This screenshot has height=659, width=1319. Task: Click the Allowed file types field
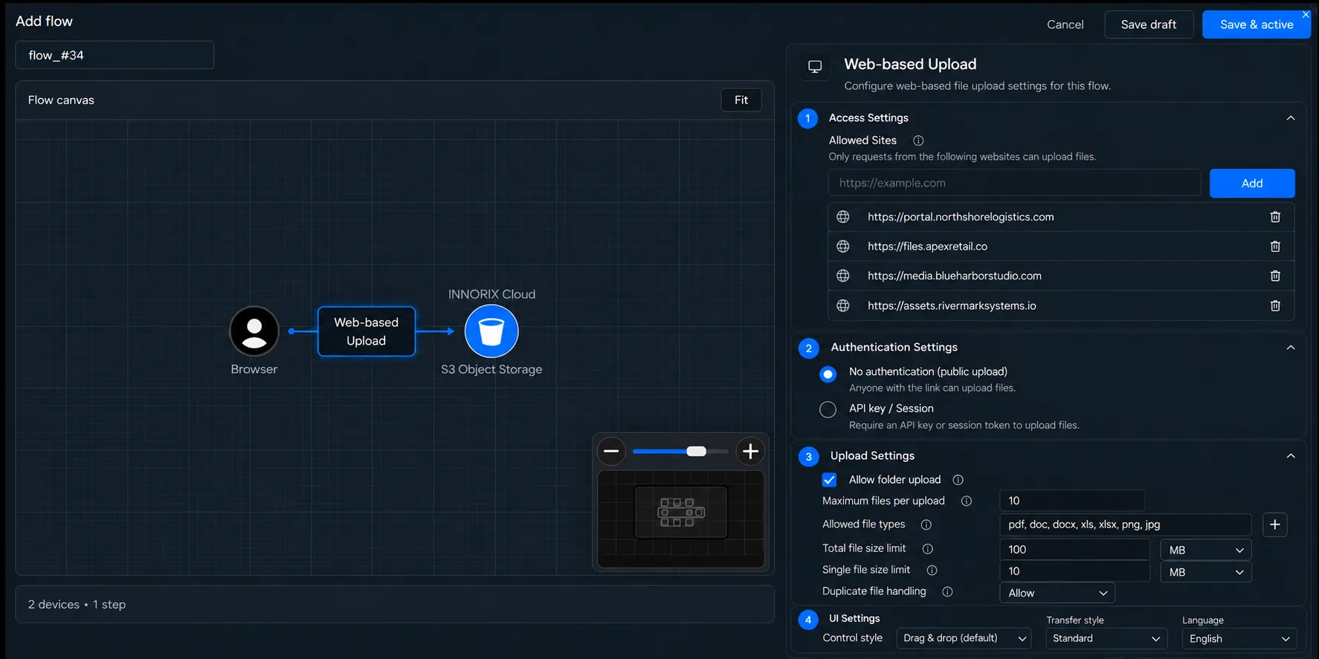point(1126,525)
